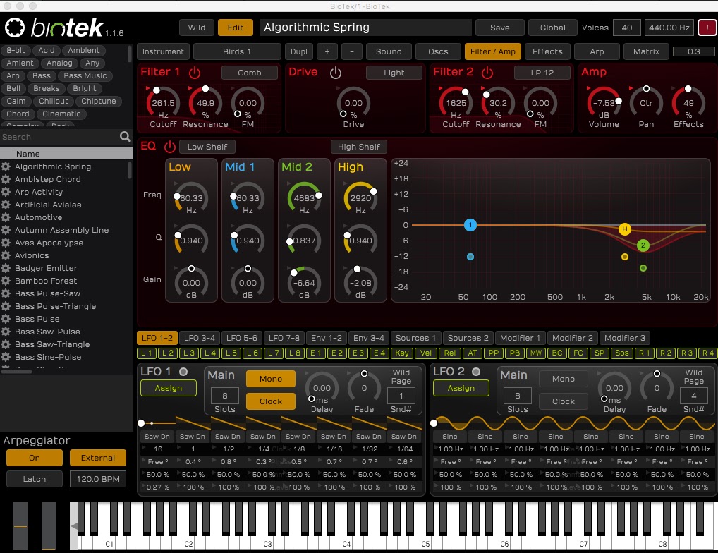This screenshot has width=718, height=553.
Task: Toggle LFO 1 Mono button
Action: pos(271,379)
